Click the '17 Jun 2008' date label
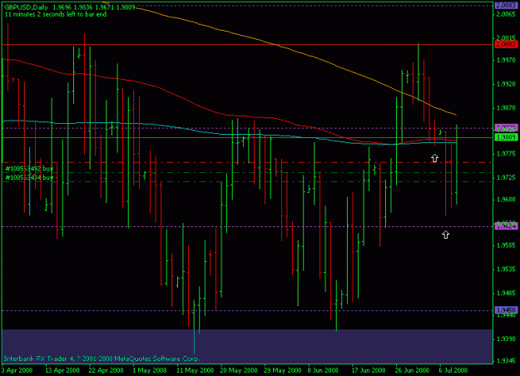520x376 pixels. pos(369,370)
